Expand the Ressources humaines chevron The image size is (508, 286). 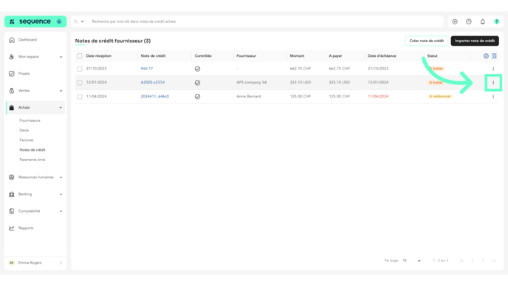coord(61,177)
